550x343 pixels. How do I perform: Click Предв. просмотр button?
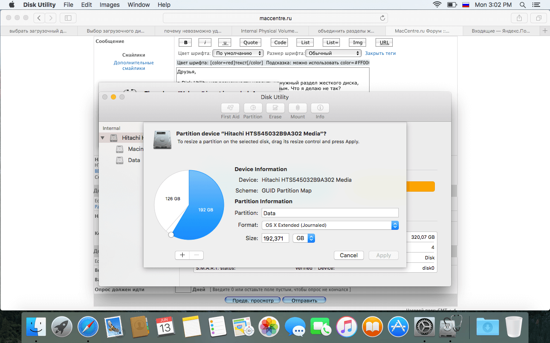click(253, 301)
